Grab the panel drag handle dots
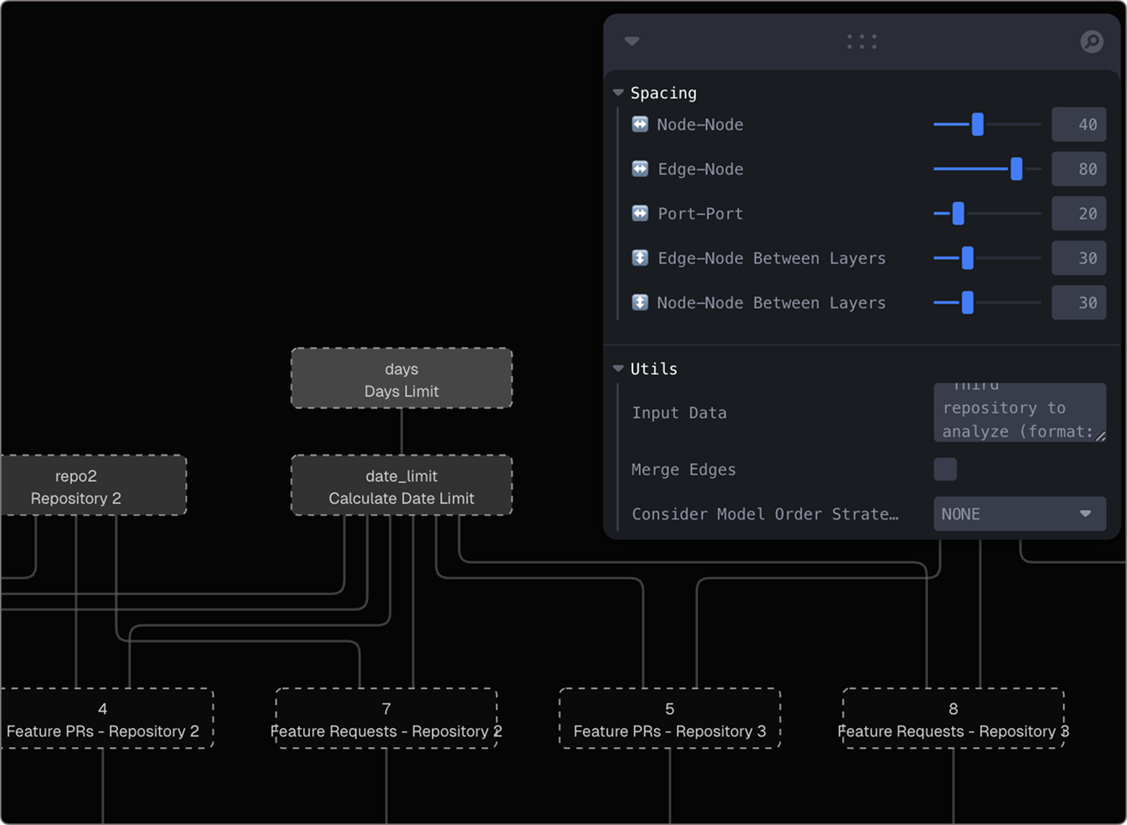The image size is (1127, 825). 862,42
